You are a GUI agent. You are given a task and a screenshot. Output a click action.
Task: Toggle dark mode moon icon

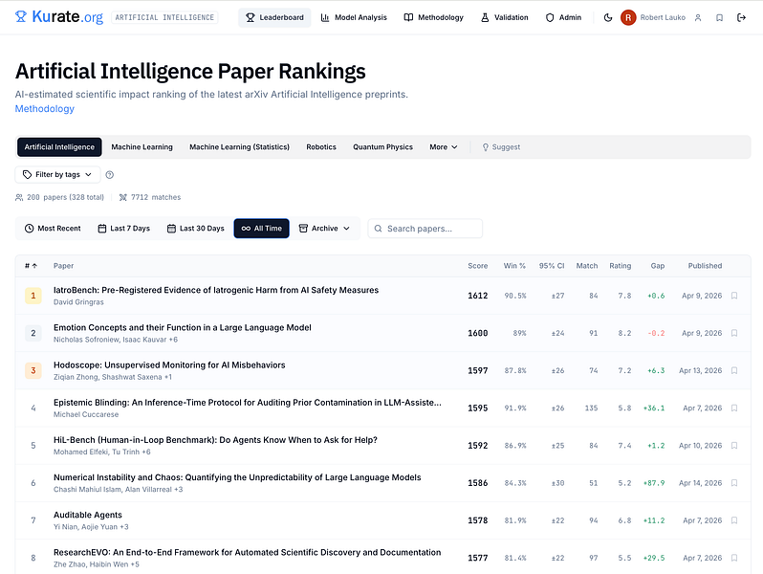[x=608, y=17]
